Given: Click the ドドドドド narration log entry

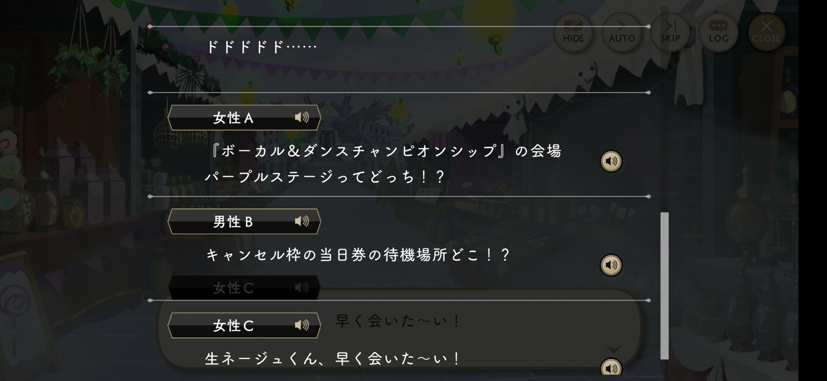Looking at the screenshot, I should [261, 47].
